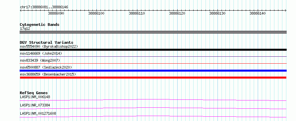
Task: Click the gray 17q12 cytogenetic band bar
Action: click(153, 32)
